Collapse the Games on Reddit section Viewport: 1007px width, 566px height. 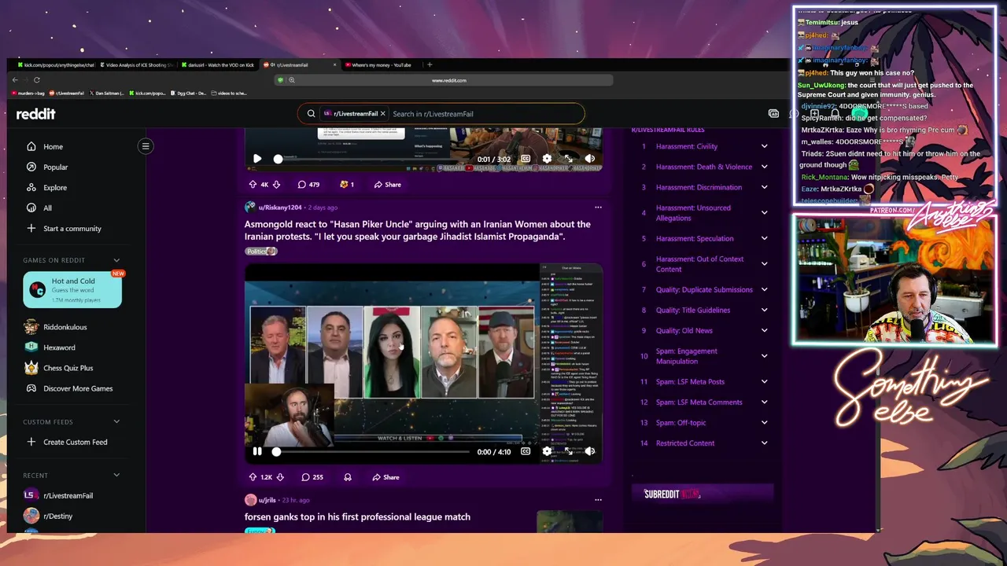point(116,260)
